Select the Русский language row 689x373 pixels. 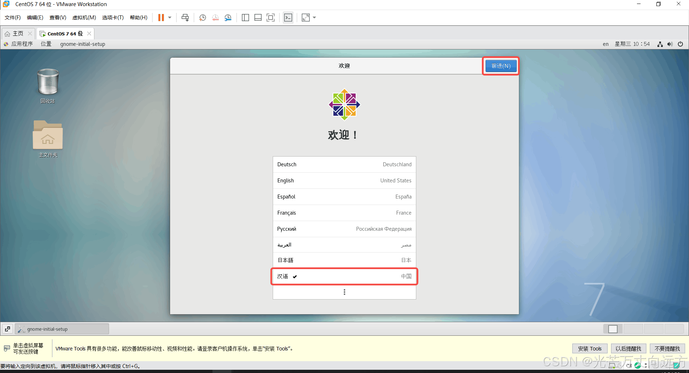344,229
